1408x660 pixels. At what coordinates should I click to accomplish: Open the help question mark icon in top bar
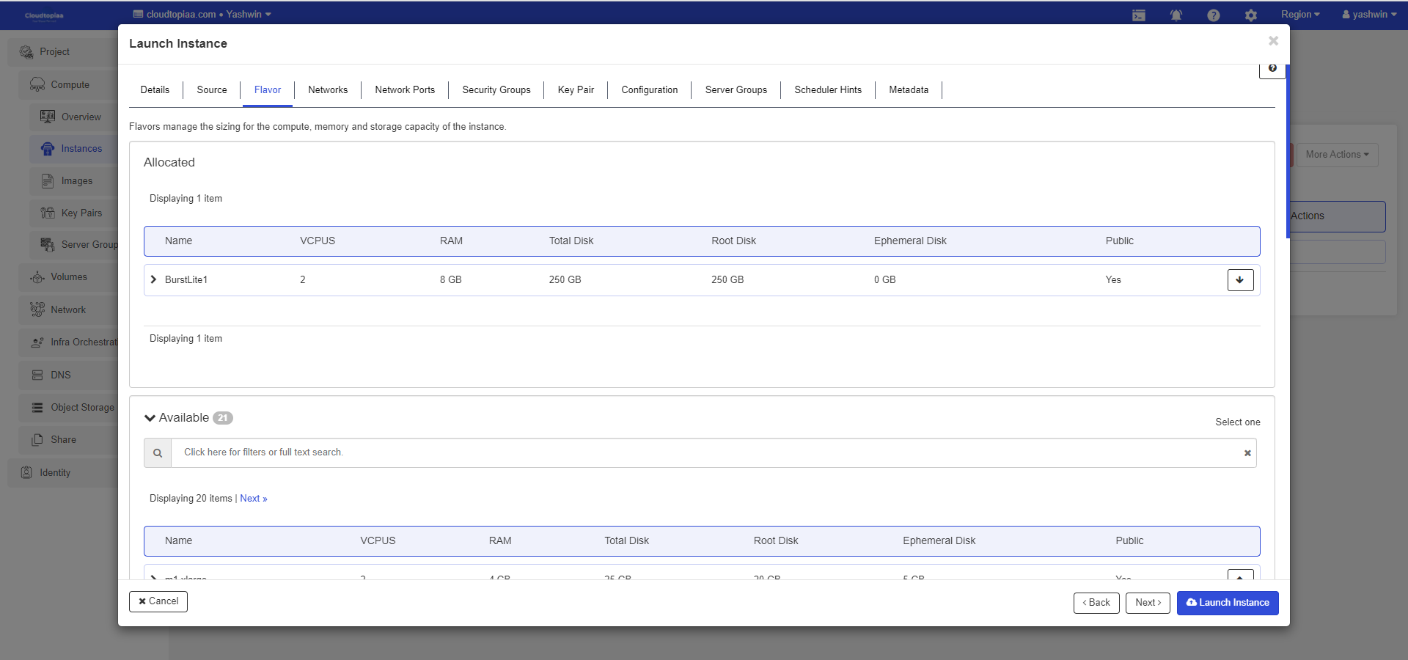pos(1213,15)
